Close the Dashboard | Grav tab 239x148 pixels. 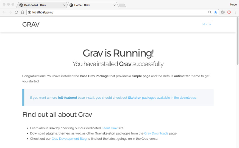click(x=64, y=5)
